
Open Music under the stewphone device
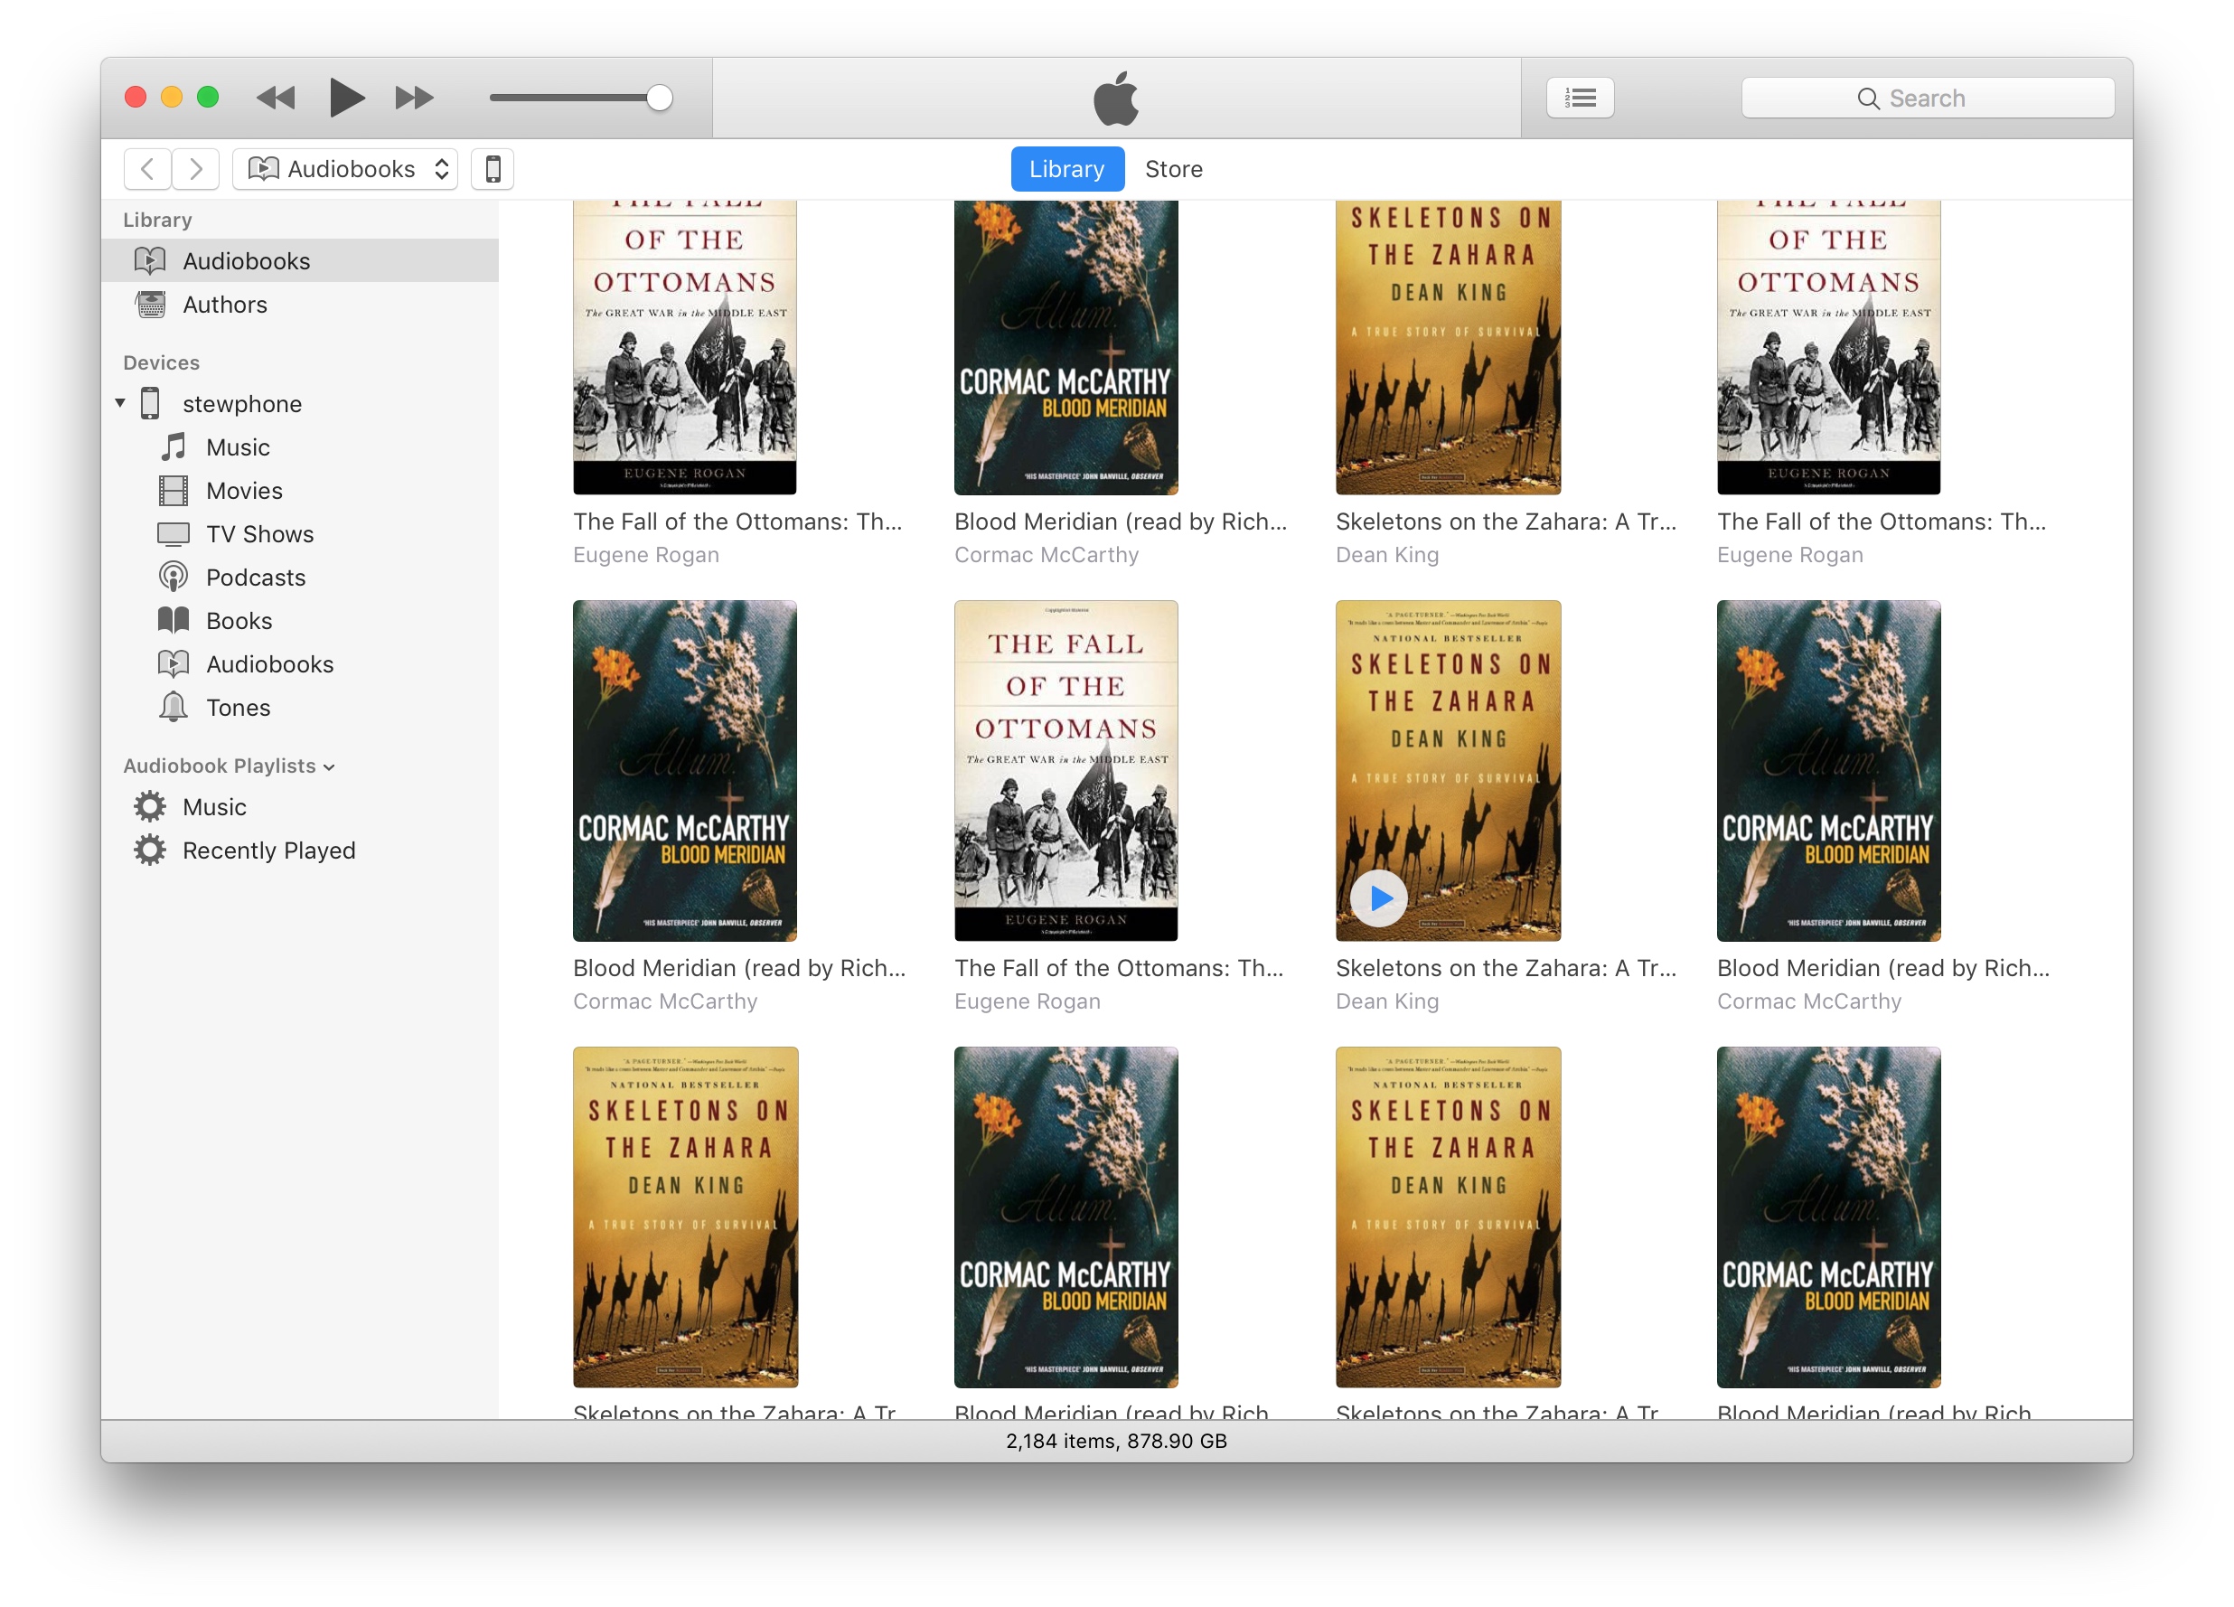coord(299,447)
